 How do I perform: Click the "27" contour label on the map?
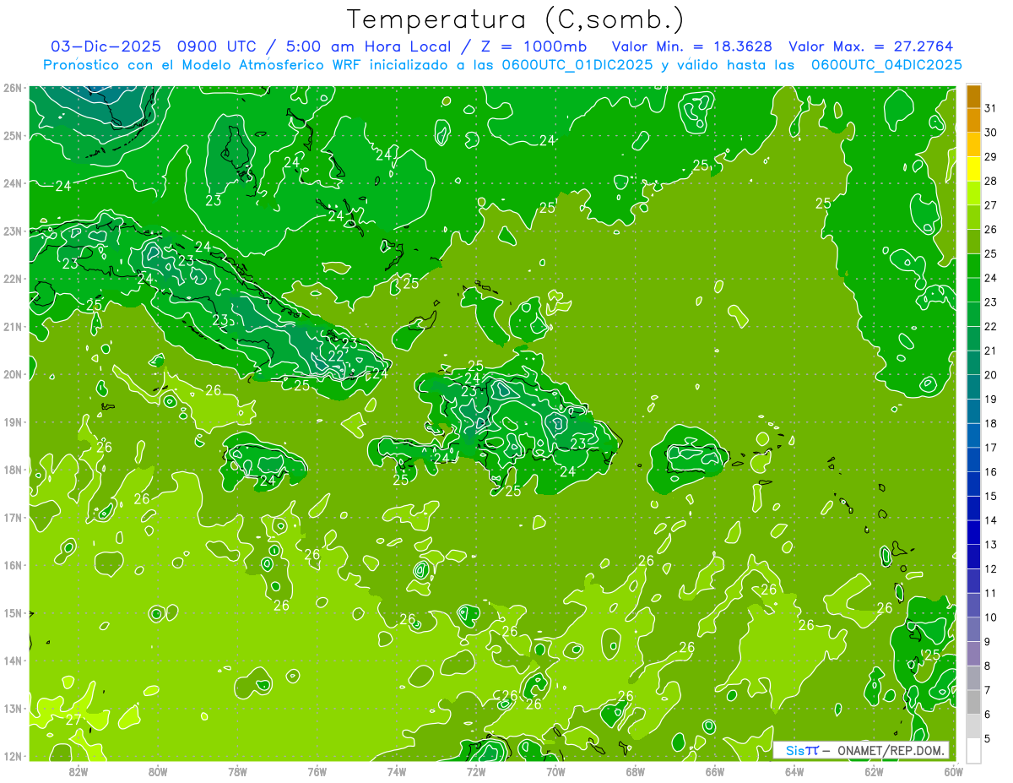point(73,720)
